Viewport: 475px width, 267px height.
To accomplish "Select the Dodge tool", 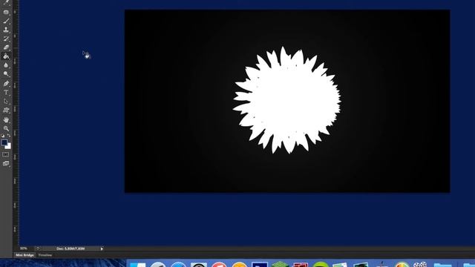I will tap(6, 73).
